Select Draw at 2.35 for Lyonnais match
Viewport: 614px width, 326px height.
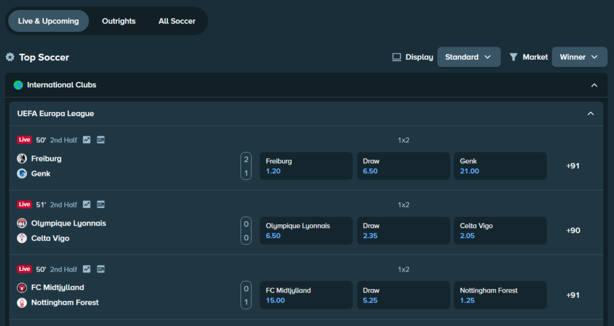pos(403,230)
